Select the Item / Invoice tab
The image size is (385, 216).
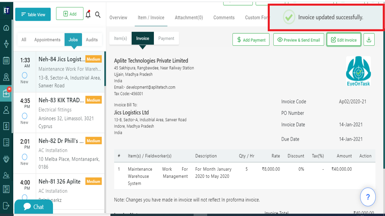coord(151,17)
